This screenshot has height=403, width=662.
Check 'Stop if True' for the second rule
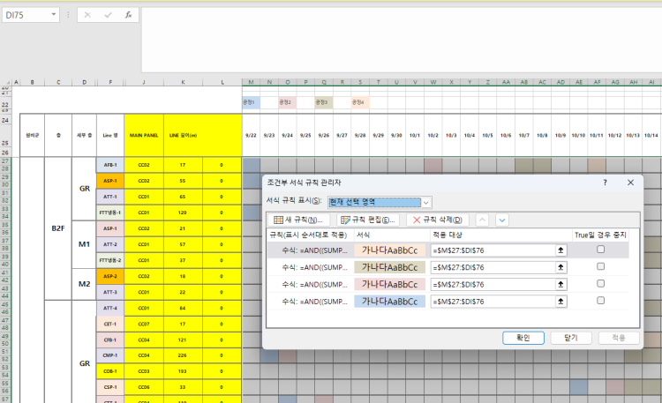601,267
